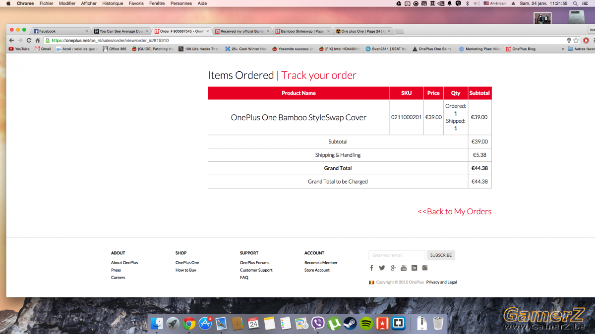Open the Fenêtre menu
Screen dimensions: 595x334
click(x=157, y=3)
